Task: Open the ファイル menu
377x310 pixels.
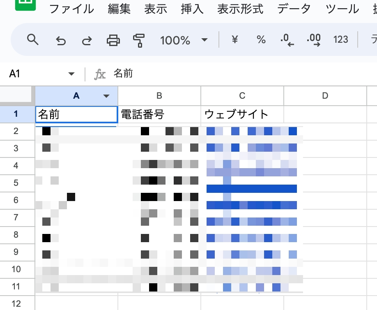Action: click(71, 9)
